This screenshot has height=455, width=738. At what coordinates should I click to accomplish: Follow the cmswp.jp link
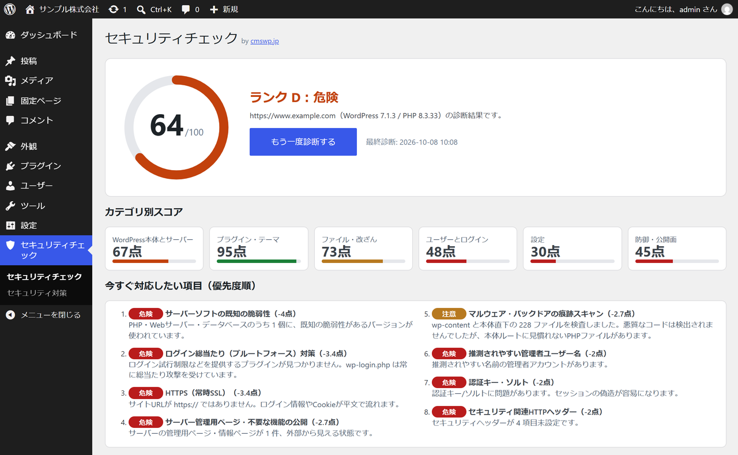tap(265, 42)
